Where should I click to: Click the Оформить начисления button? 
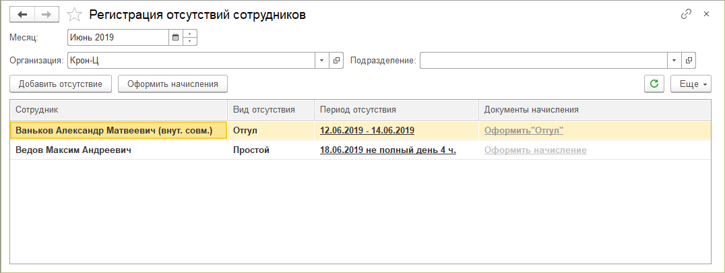tap(173, 84)
